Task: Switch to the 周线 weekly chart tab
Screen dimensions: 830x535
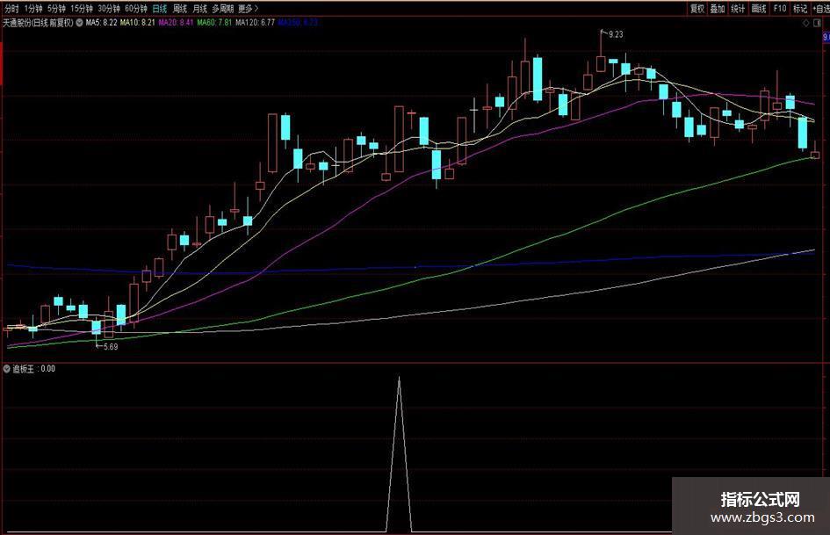Action: [x=180, y=9]
